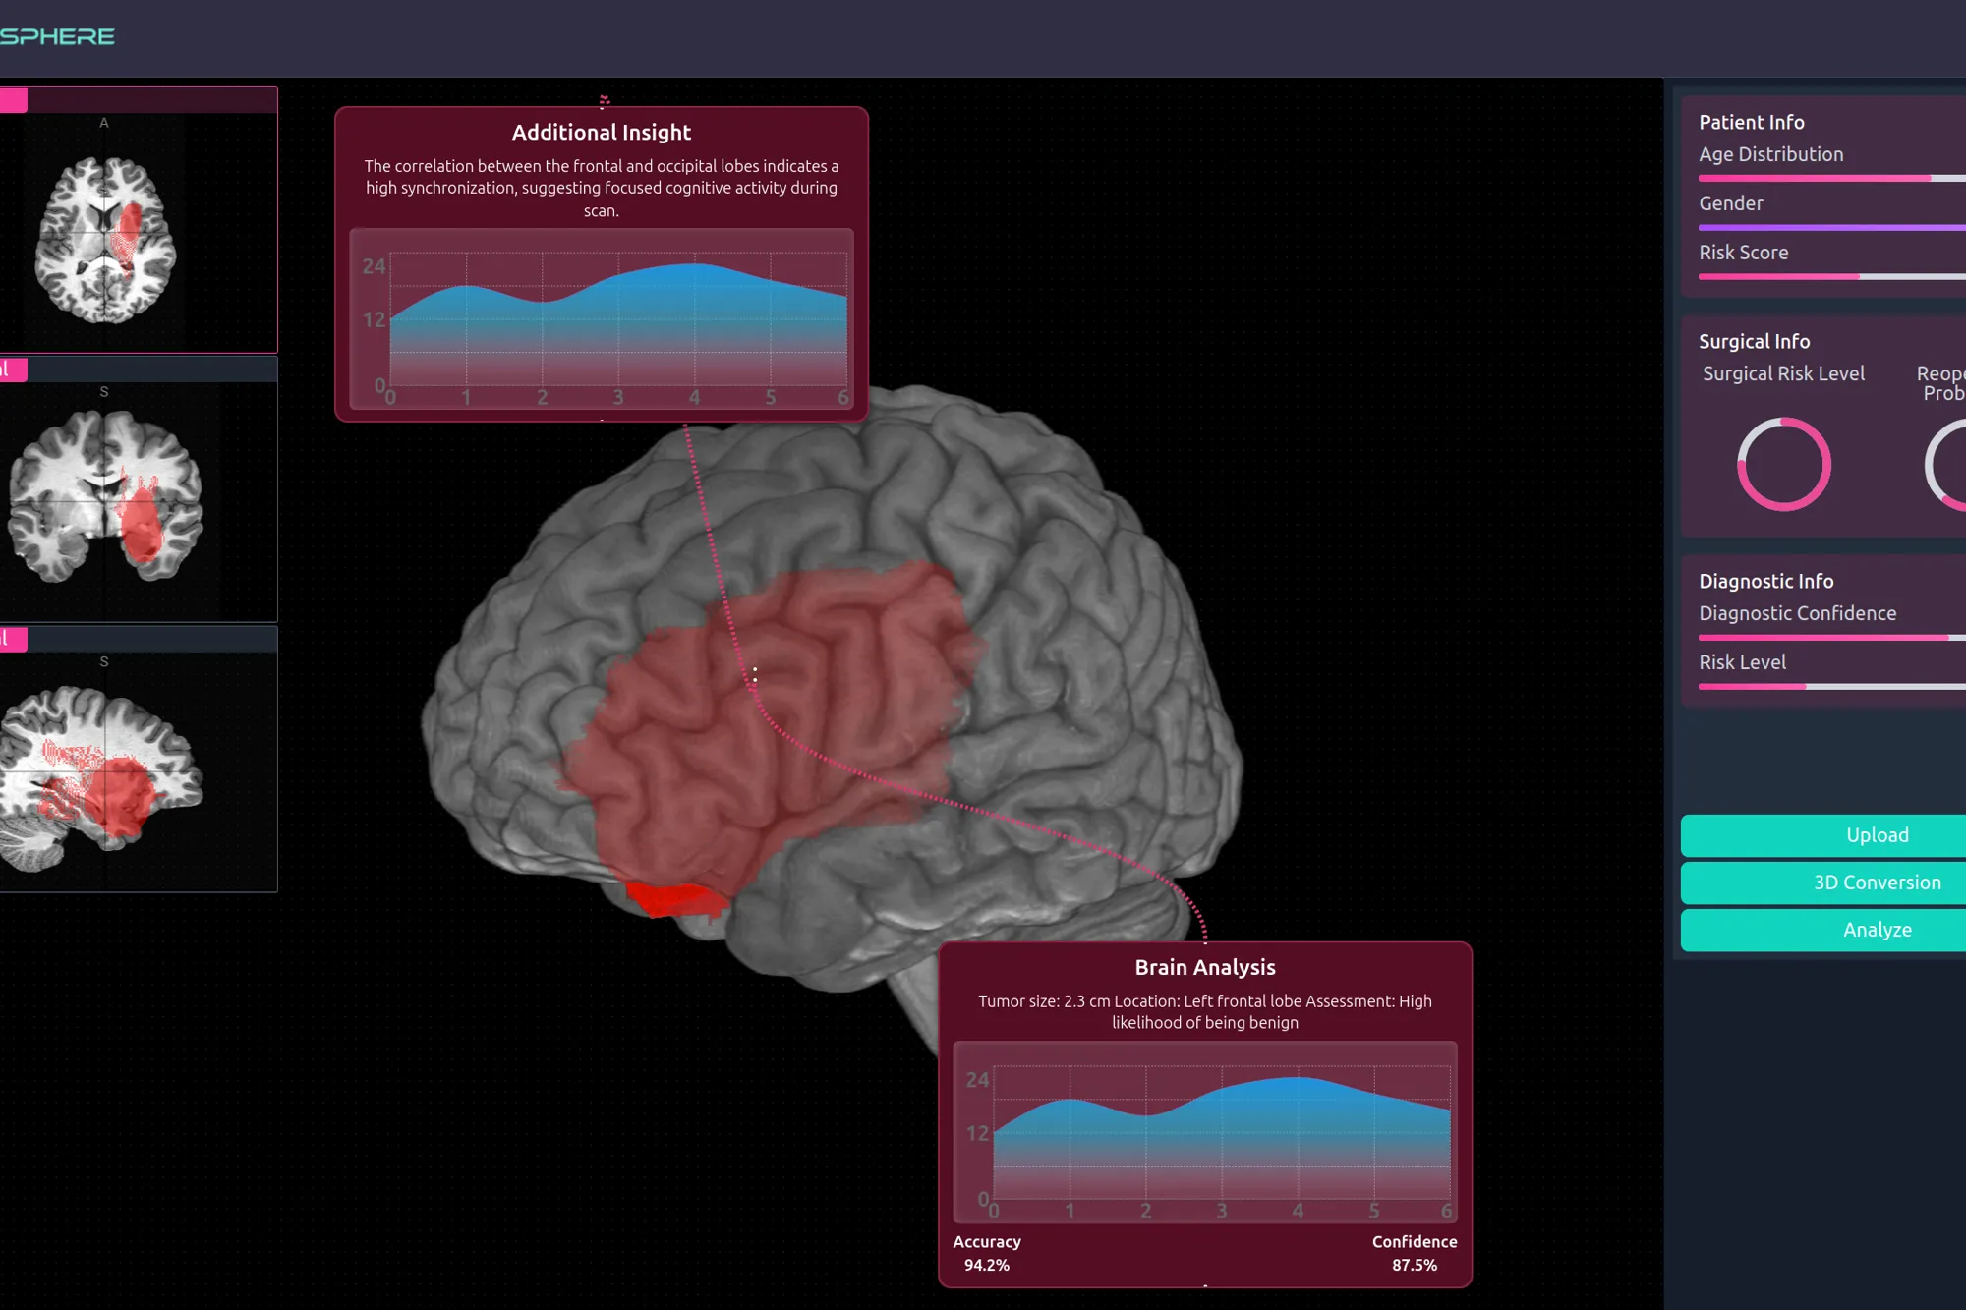The image size is (1966, 1310).
Task: Click the pink label tab on coronal panel
Action: (x=14, y=370)
